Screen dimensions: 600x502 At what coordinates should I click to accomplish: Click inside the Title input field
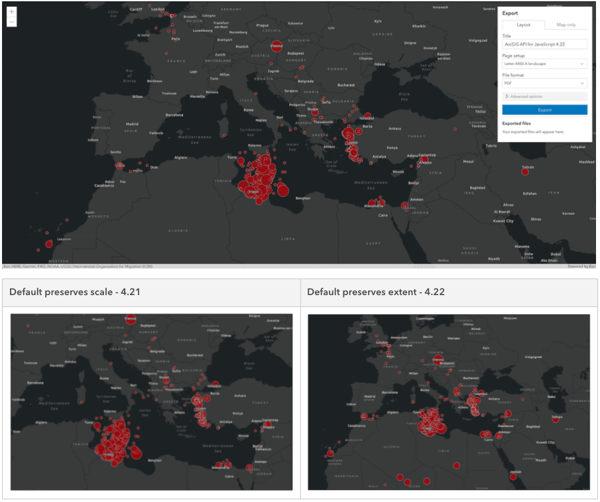tap(544, 44)
